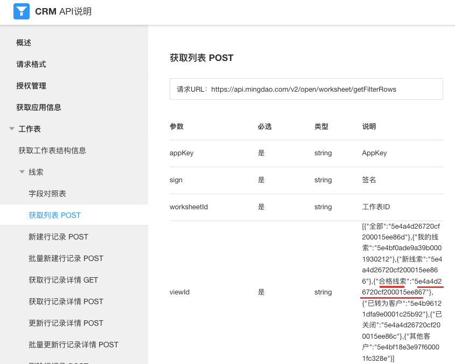Click the viewId JSON description text
455x364 pixels.
[x=402, y=292]
